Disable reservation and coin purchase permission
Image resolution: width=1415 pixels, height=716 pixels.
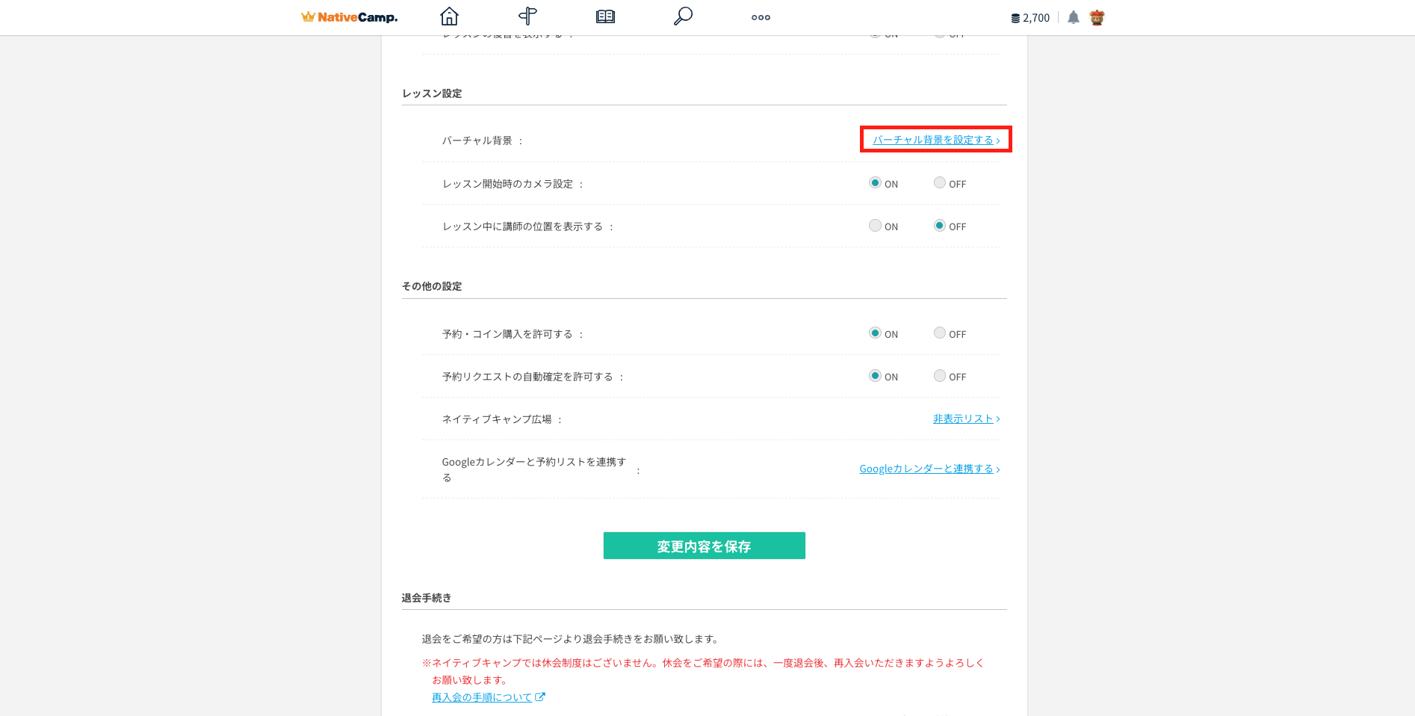(940, 333)
